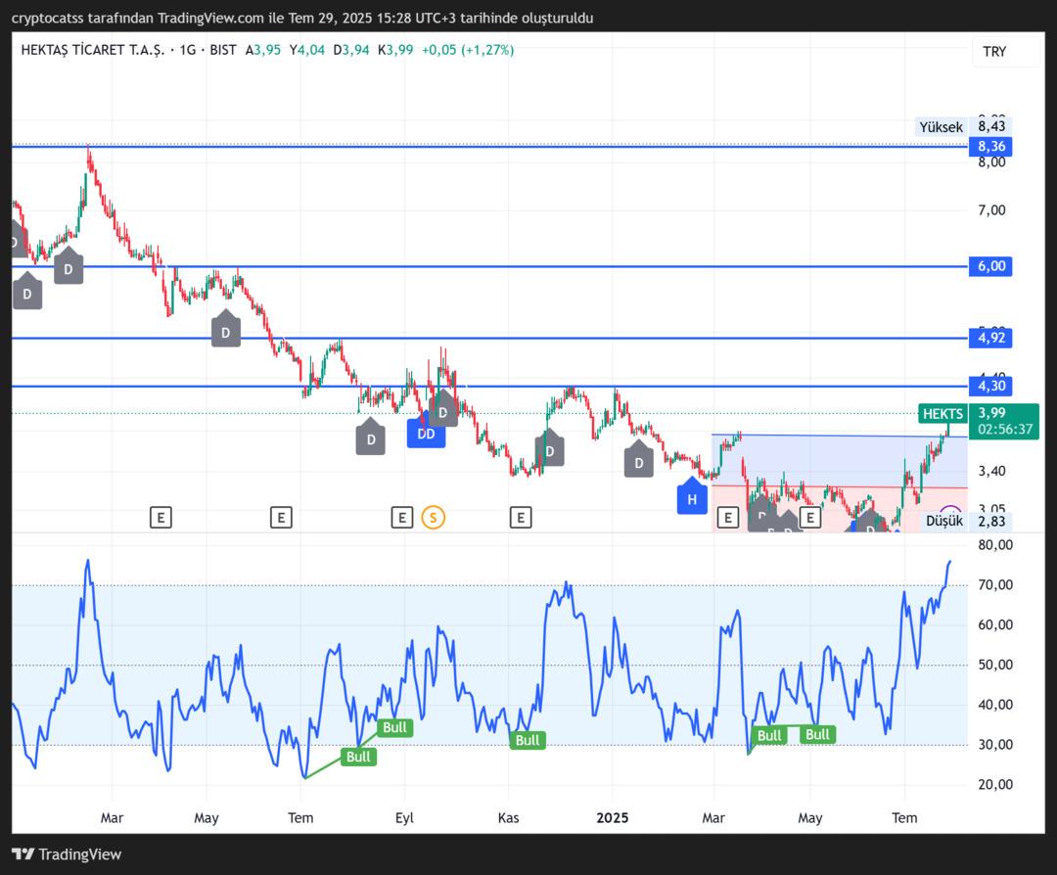Click the 70,00 RSI scale label
1057x875 pixels.
click(995, 585)
